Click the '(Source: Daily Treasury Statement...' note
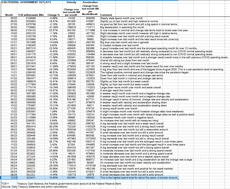The width and height of the screenshot is (230, 189). tap(34, 187)
